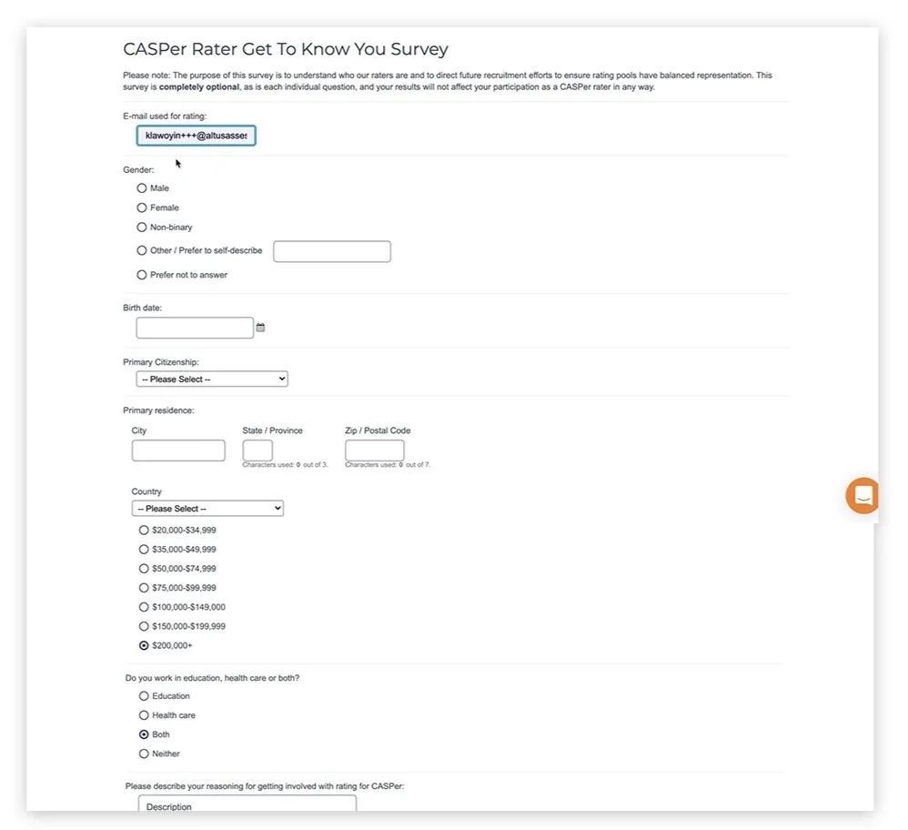Select the Female gender option
The image size is (908, 830).
[x=141, y=207]
